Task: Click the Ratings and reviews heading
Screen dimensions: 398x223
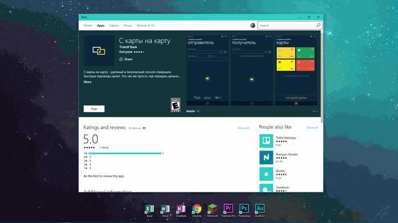Action: [x=104, y=128]
